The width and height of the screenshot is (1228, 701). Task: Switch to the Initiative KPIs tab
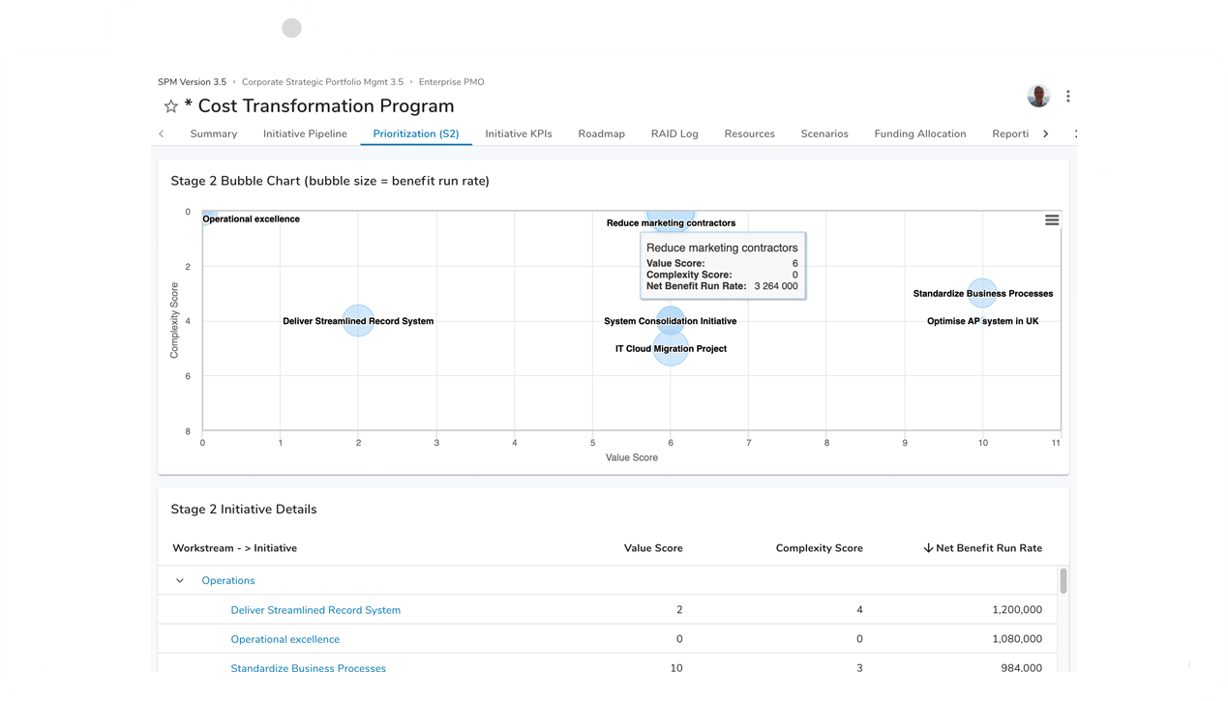click(519, 133)
